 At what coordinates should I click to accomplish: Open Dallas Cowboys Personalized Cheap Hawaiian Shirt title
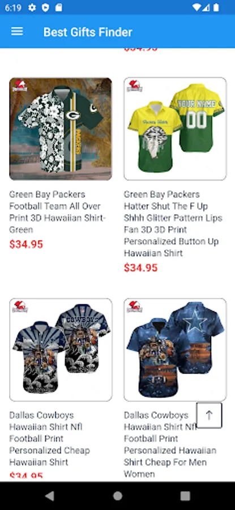point(49,439)
